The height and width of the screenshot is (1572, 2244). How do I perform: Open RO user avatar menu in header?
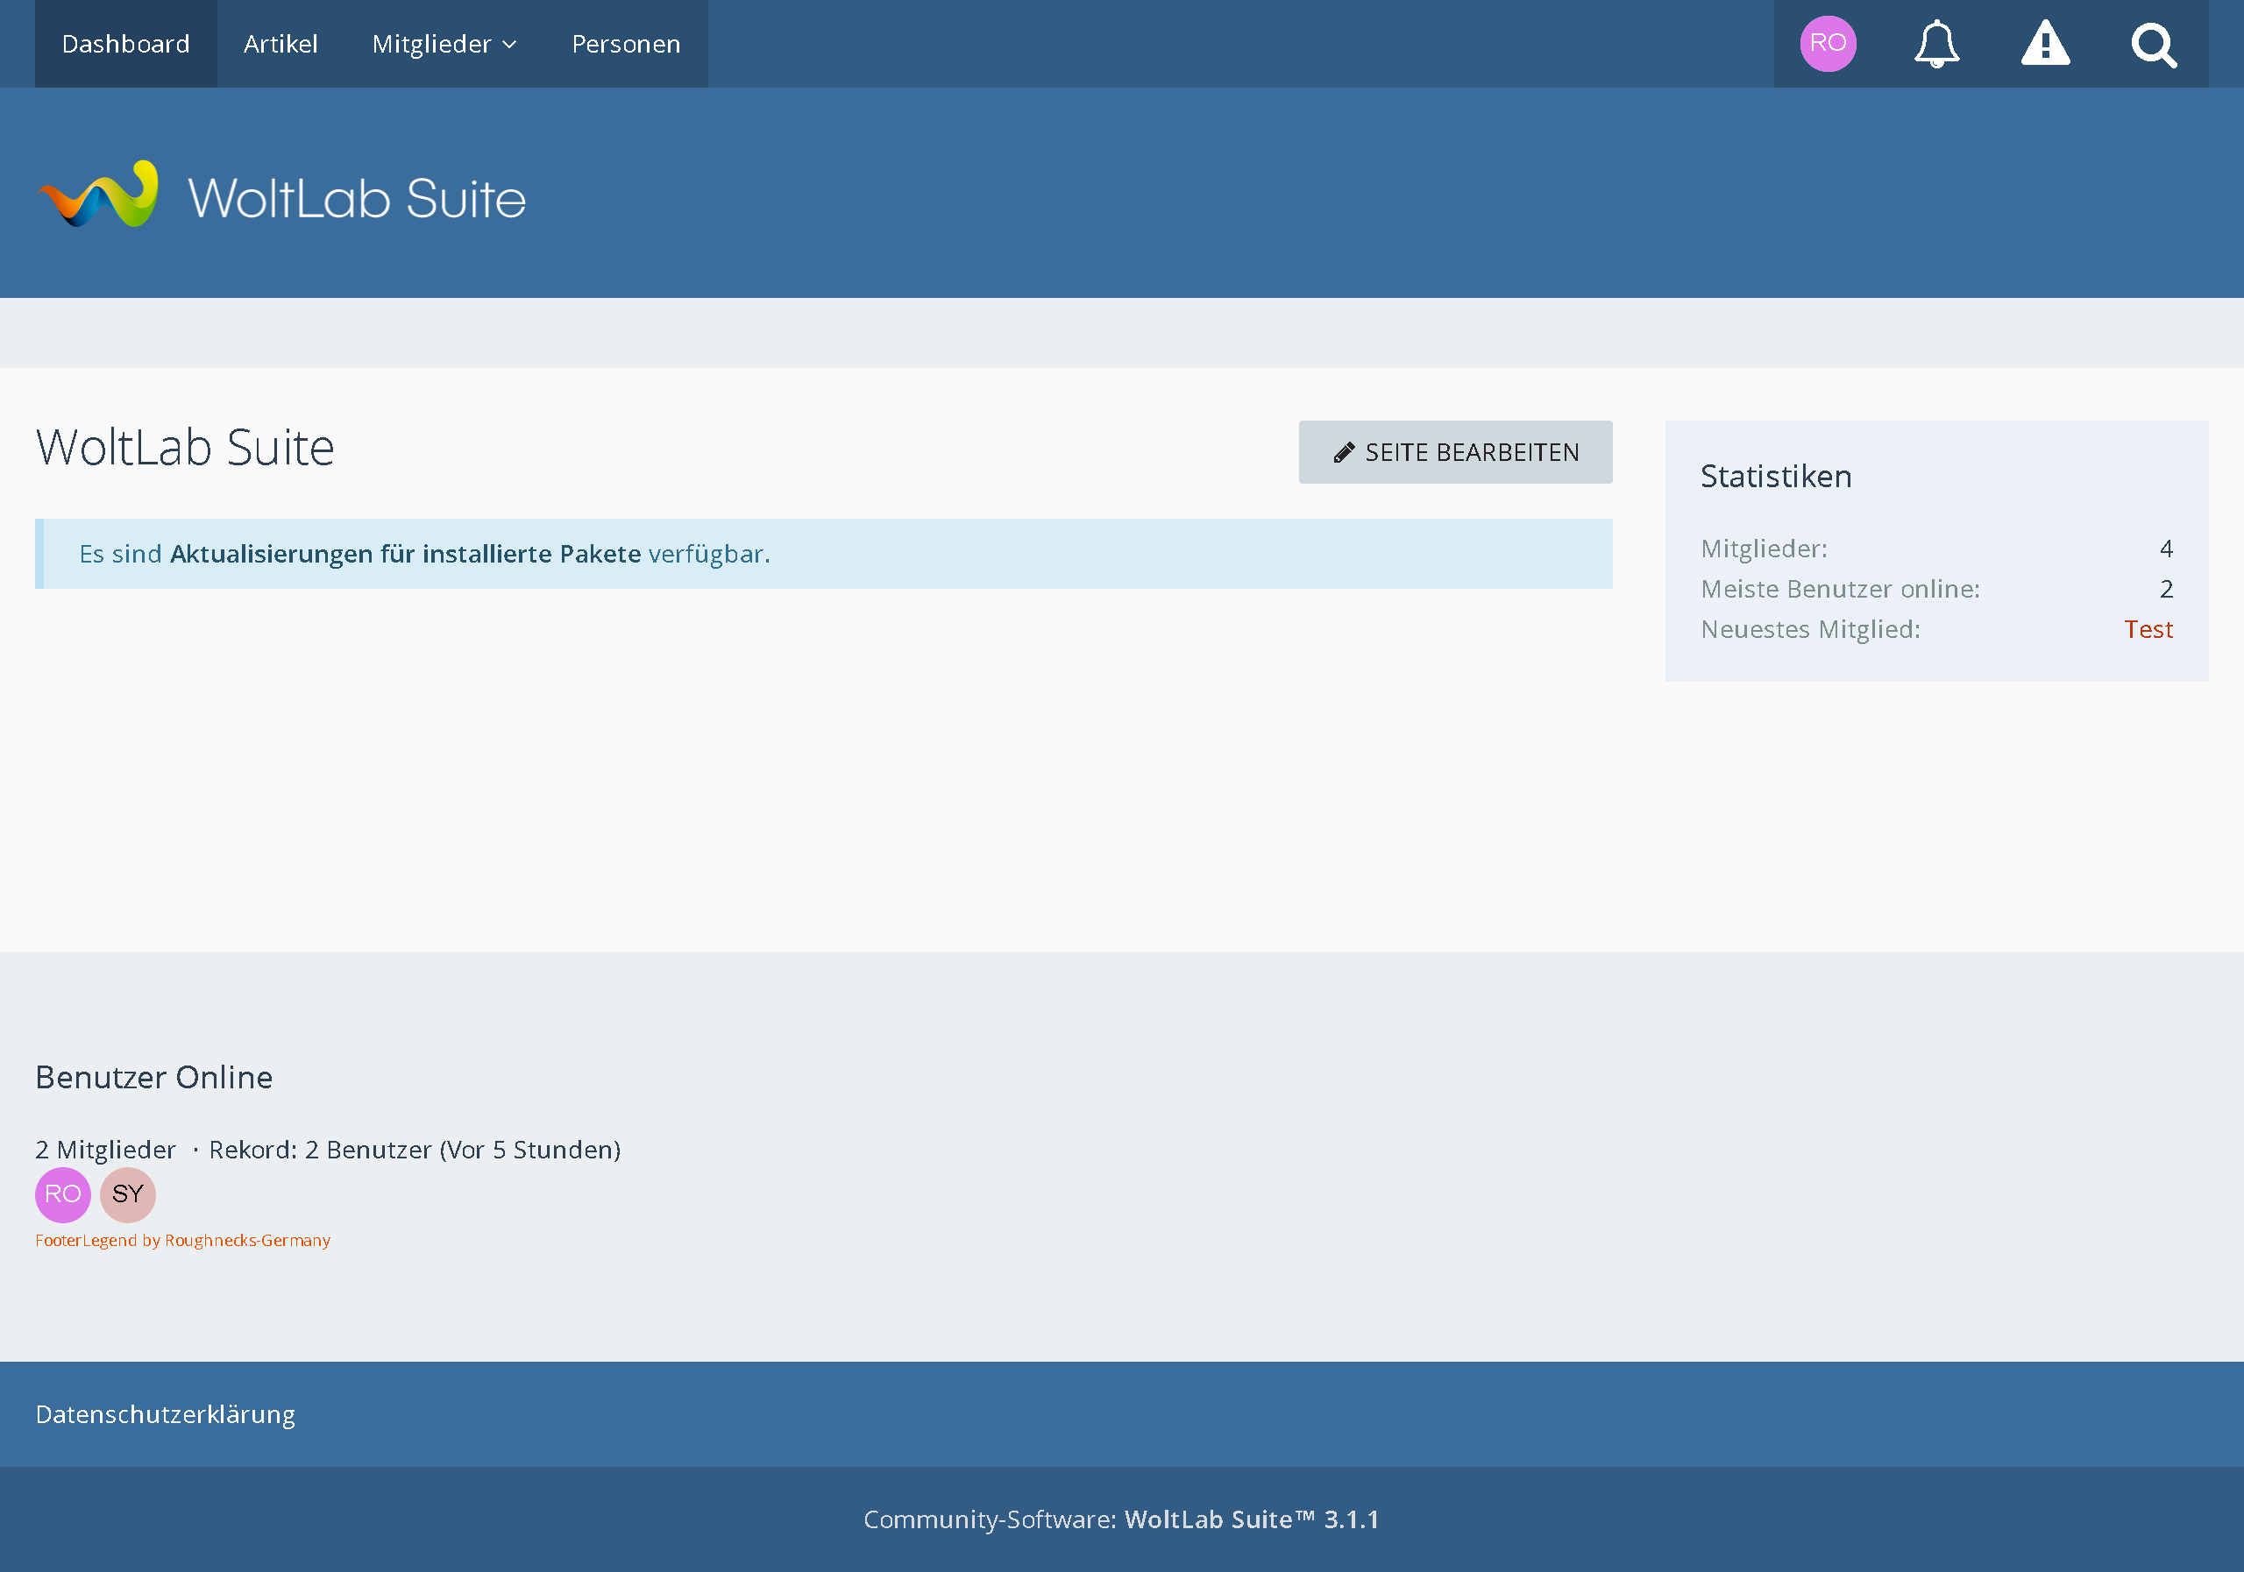(x=1828, y=44)
